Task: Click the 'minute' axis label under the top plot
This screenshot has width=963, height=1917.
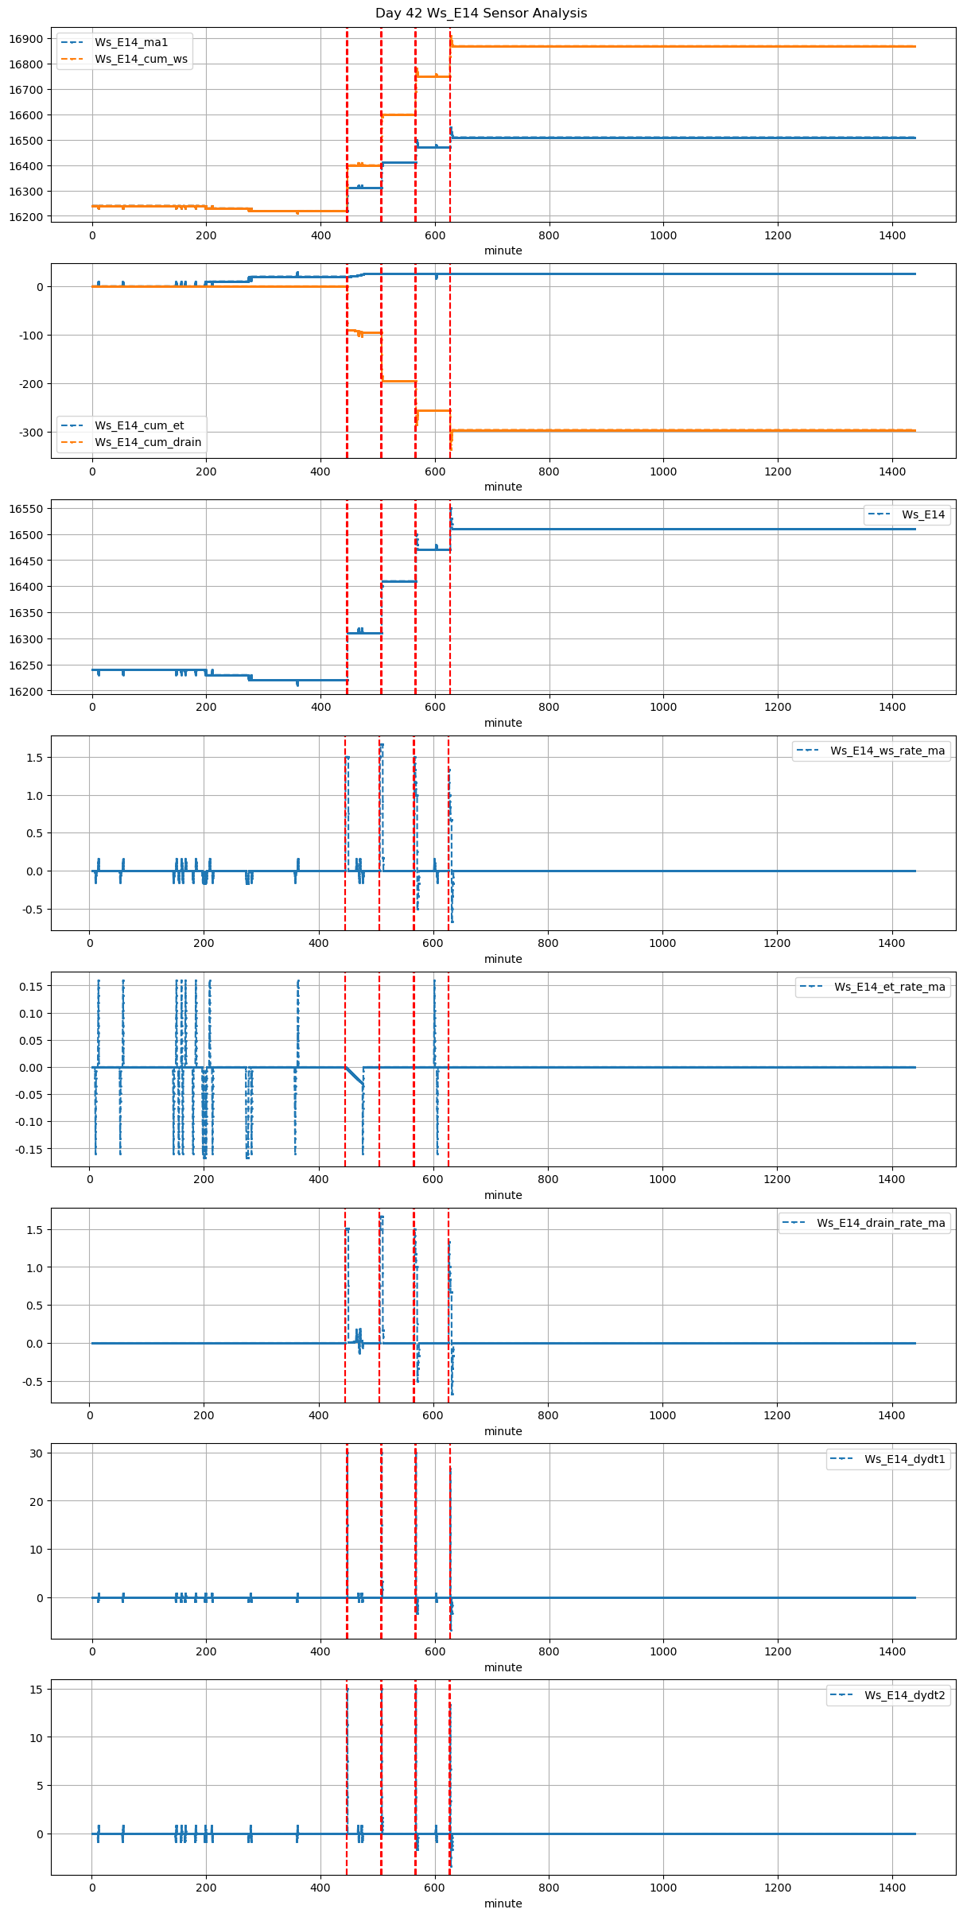Action: tap(503, 250)
